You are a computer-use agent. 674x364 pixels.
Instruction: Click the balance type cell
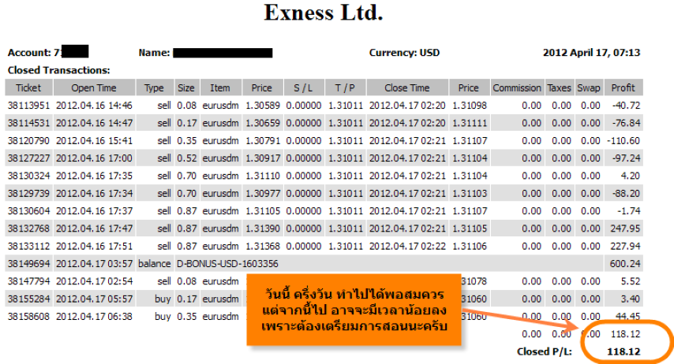point(155,264)
